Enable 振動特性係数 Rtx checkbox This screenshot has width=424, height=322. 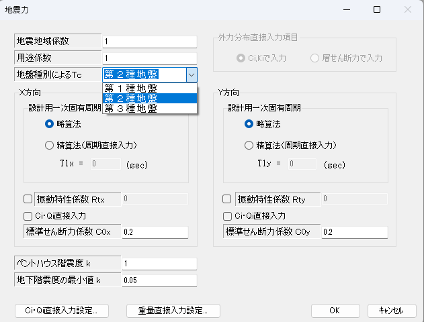28,199
